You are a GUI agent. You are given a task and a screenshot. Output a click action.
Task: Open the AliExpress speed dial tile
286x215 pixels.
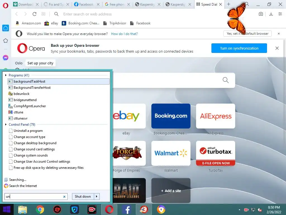216,116
